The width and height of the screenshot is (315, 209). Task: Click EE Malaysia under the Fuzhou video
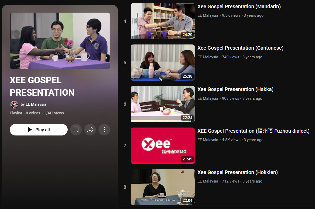[208, 140]
